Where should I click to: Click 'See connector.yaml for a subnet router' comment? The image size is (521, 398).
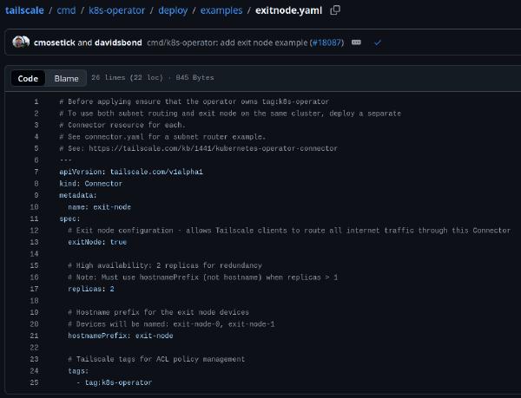coord(162,137)
